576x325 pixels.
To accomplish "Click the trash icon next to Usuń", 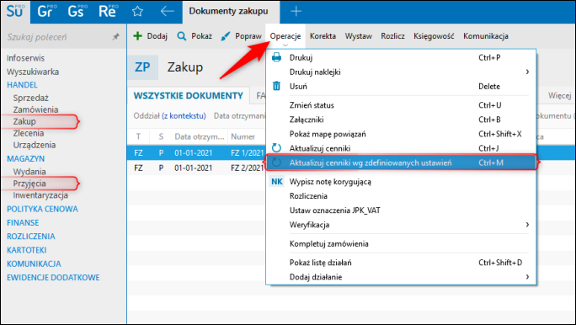I will click(x=276, y=86).
